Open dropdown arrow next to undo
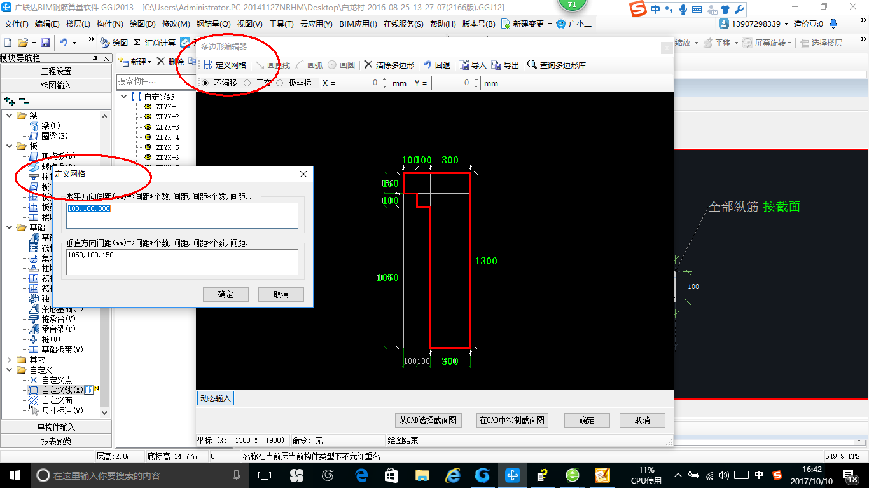 75,43
